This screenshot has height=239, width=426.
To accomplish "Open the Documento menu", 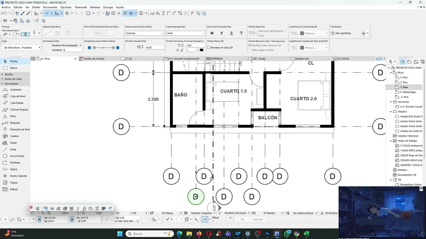I will coord(50,7).
